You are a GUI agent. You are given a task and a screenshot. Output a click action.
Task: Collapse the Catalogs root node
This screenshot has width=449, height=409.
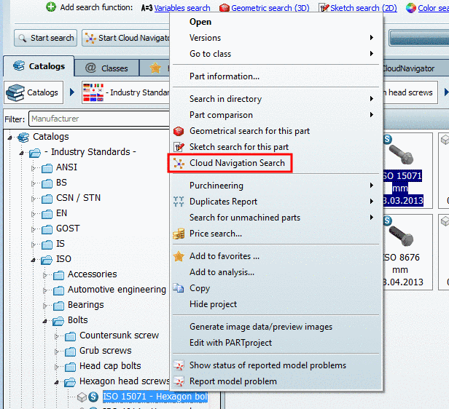point(9,138)
